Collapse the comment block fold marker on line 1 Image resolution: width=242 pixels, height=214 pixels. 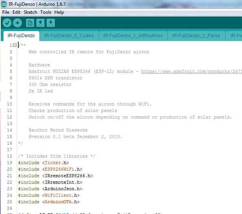[x=15, y=45]
